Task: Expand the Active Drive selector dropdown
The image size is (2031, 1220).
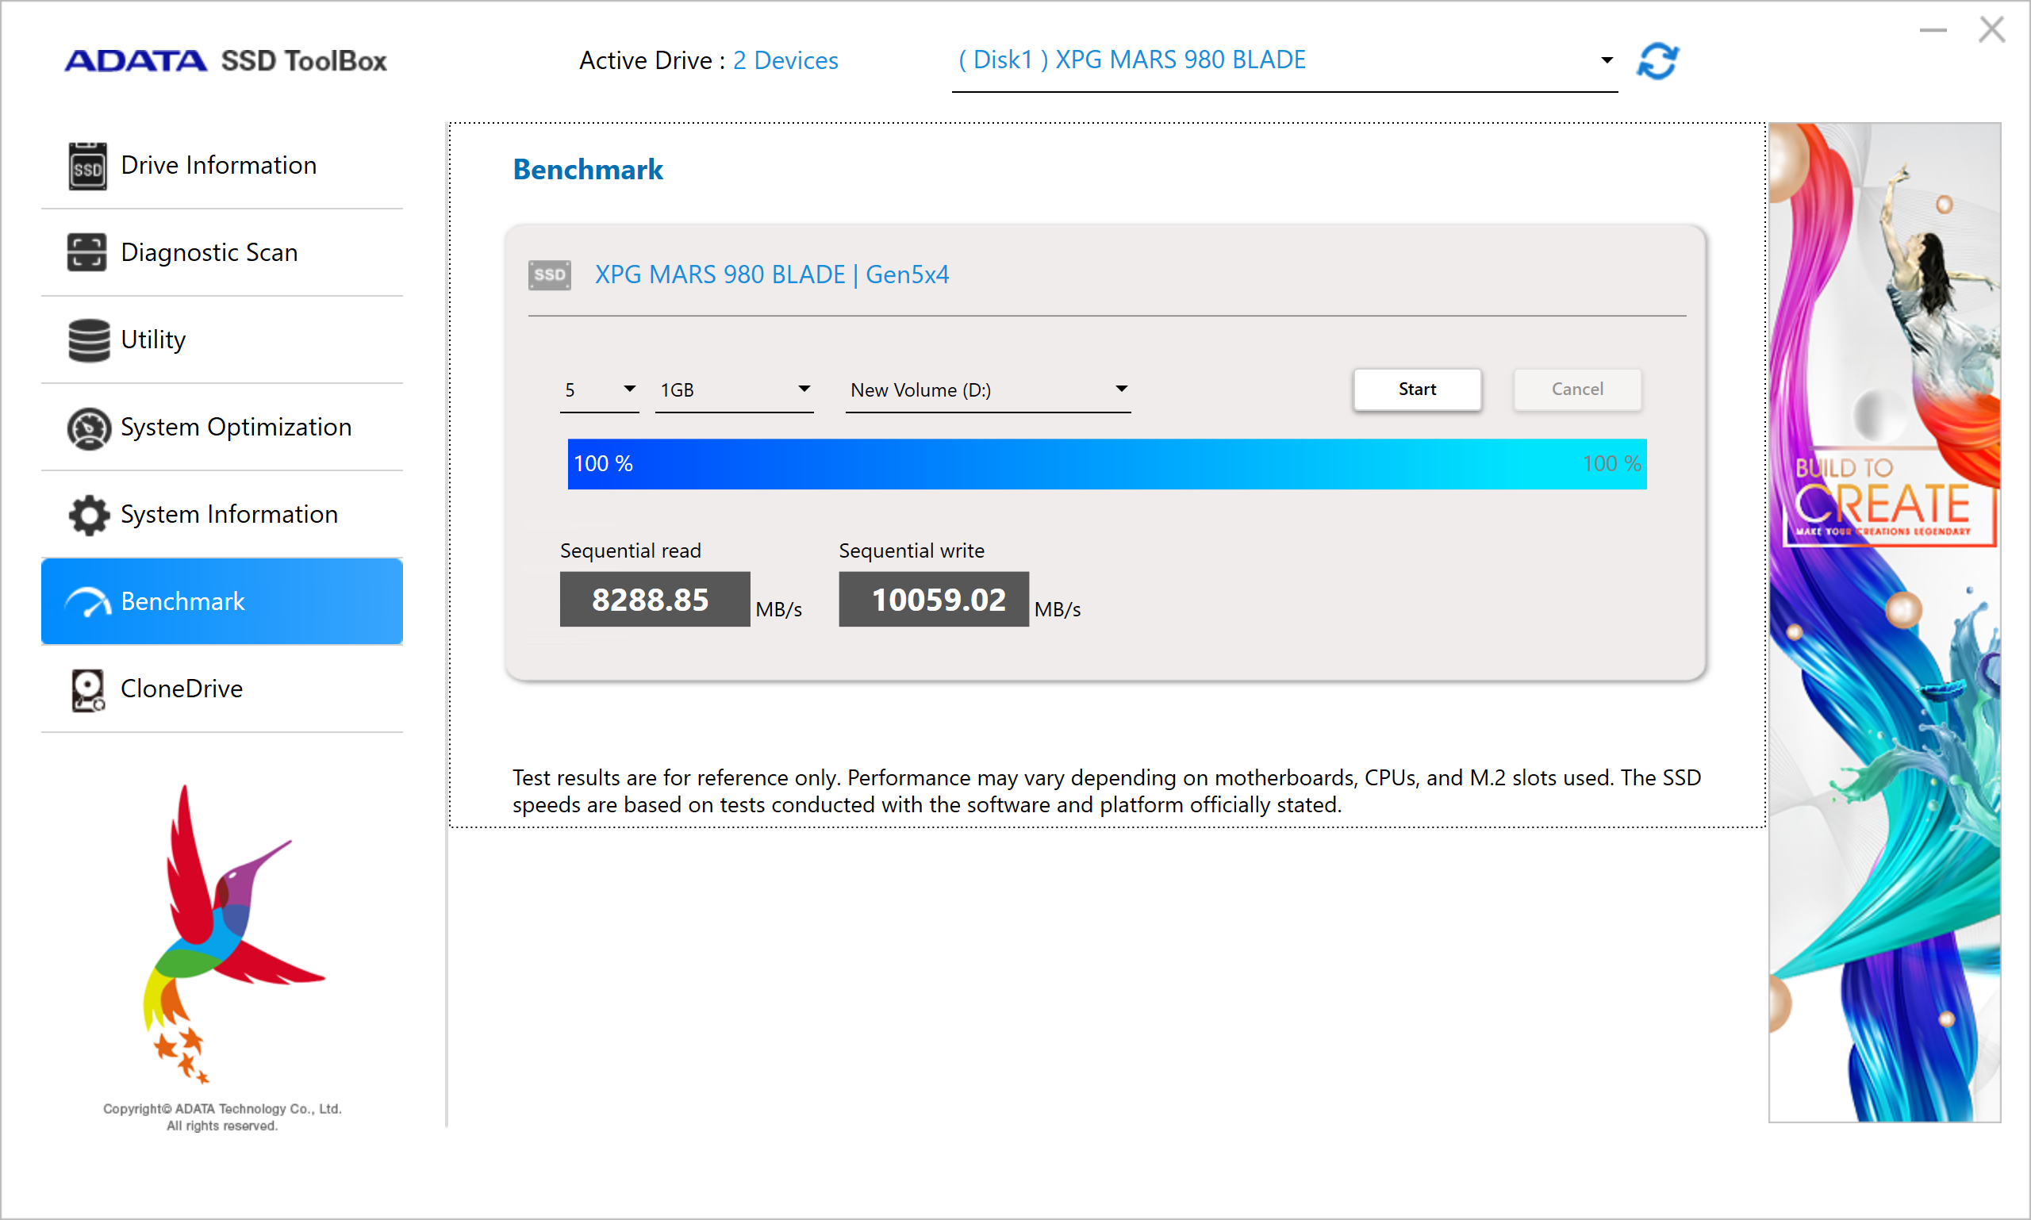Action: click(x=1285, y=61)
